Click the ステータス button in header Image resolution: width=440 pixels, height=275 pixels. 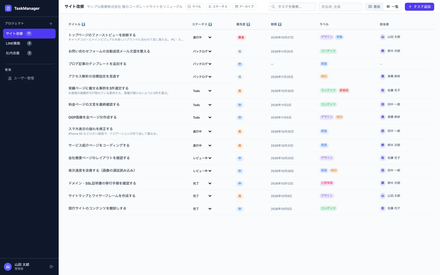218,7
